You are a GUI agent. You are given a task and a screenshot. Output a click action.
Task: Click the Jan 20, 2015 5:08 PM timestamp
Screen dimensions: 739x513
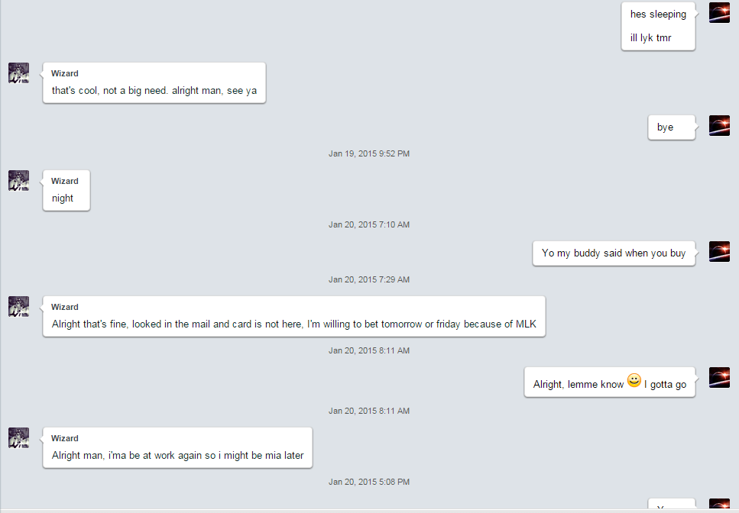pos(369,482)
